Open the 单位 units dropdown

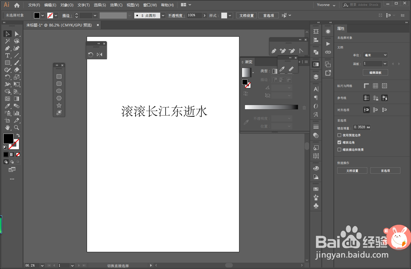[375, 55]
